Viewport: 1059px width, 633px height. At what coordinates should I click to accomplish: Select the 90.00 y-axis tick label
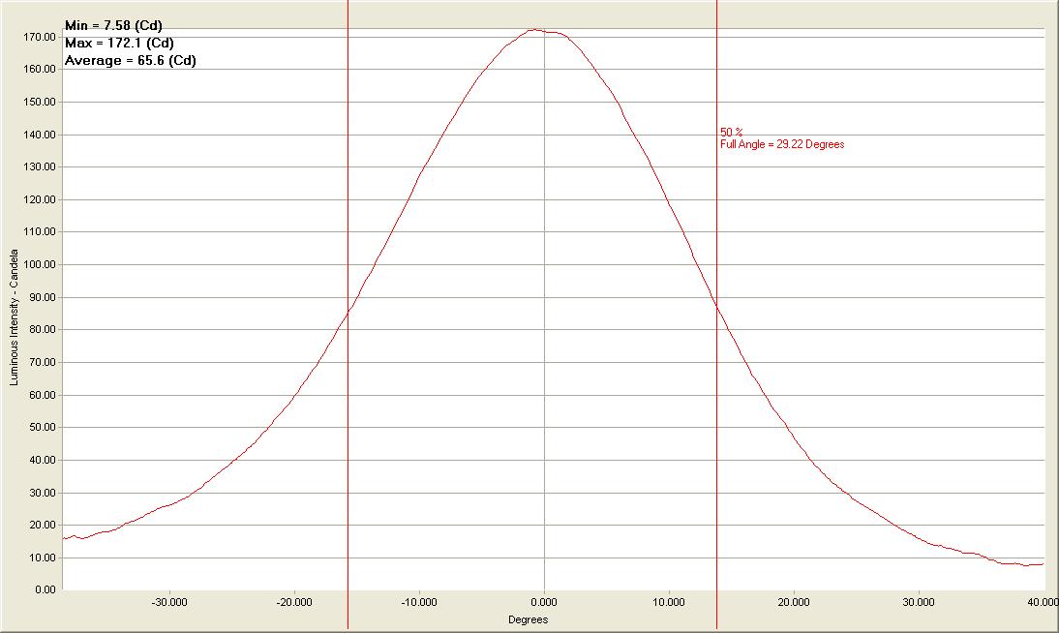click(44, 297)
